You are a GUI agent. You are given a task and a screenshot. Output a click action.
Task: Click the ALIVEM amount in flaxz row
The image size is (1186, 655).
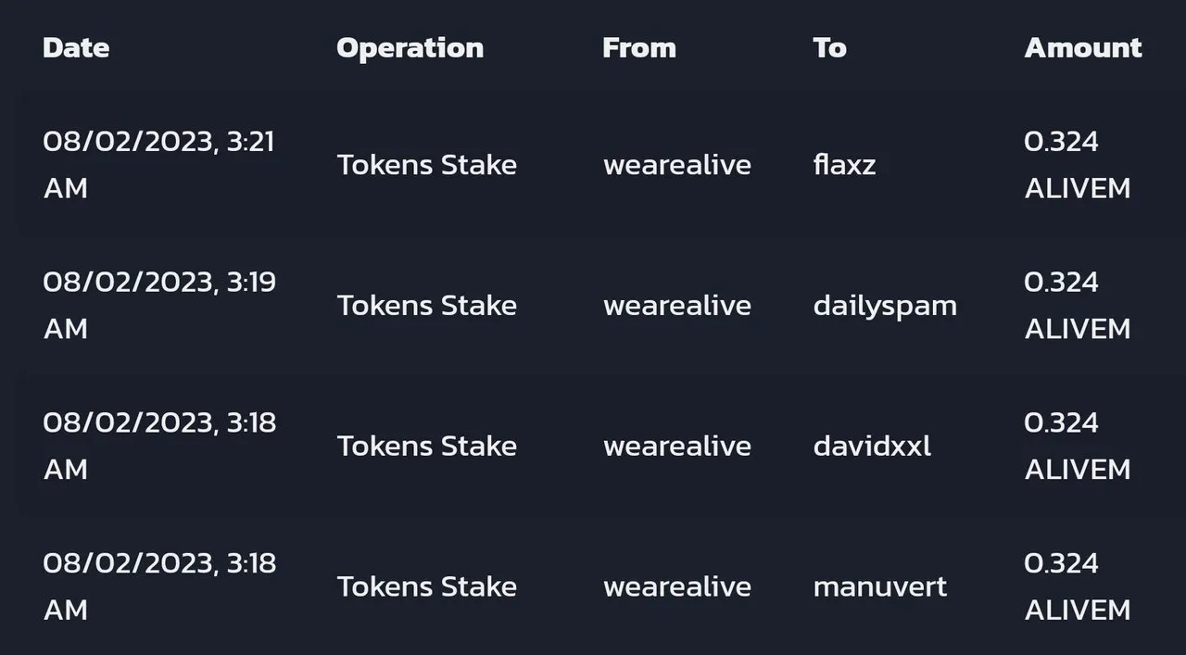click(x=1078, y=165)
